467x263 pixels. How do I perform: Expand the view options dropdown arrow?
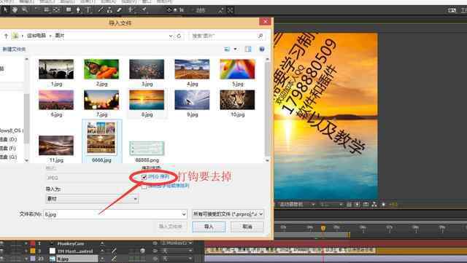point(235,49)
